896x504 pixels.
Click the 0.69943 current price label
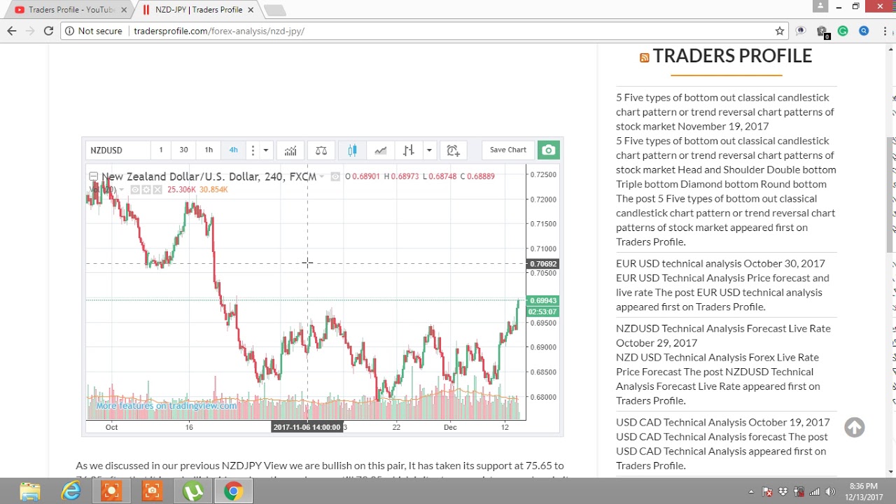pyautogui.click(x=543, y=300)
